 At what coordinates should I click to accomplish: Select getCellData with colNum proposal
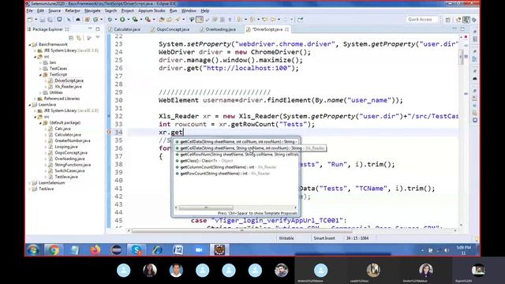(x=237, y=142)
